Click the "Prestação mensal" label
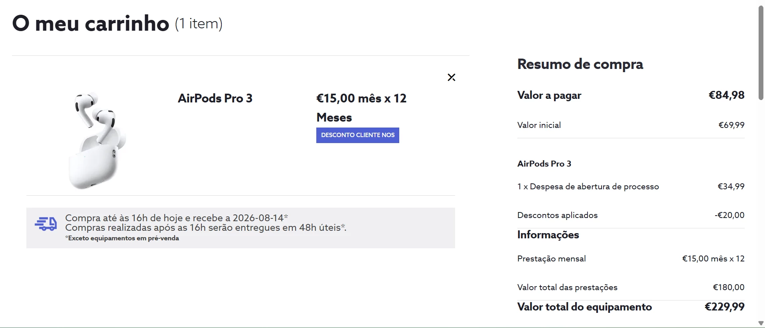765x328 pixels. 552,259
